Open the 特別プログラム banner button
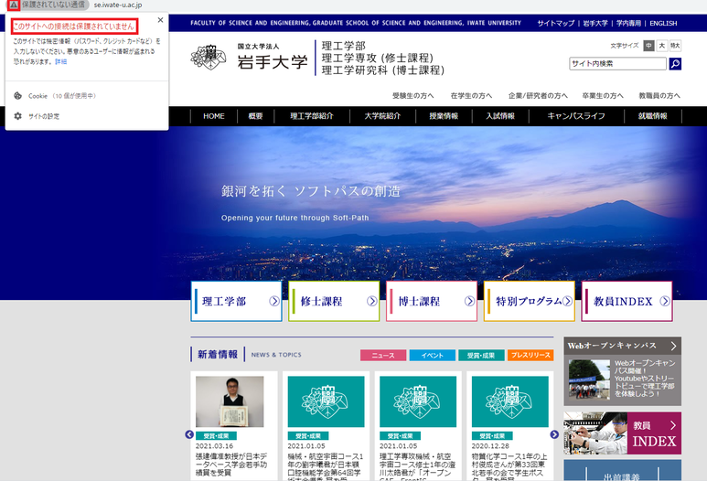 (530, 301)
